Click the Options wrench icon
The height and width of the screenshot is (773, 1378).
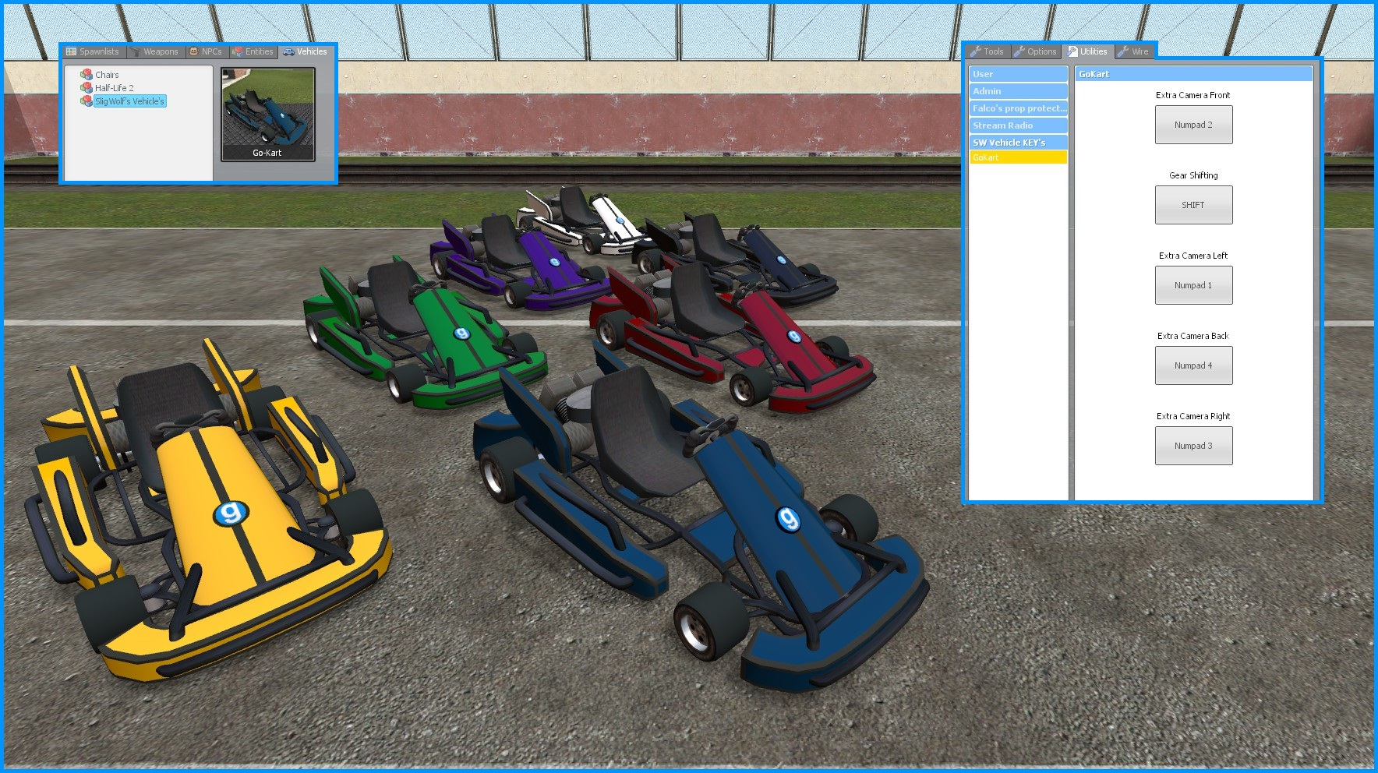click(1019, 52)
